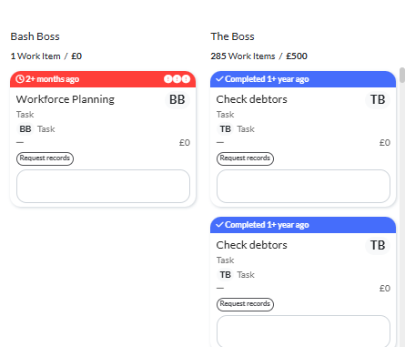The image size is (405, 347).
Task: Click the large TB avatar on first Check debtors
Action: click(x=378, y=100)
